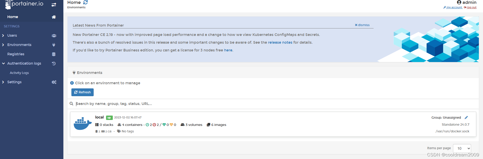Click '4 containers' text
The height and width of the screenshot is (159, 483).
pyautogui.click(x=132, y=125)
